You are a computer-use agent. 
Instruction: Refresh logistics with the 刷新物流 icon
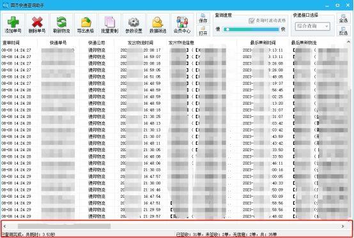61,25
